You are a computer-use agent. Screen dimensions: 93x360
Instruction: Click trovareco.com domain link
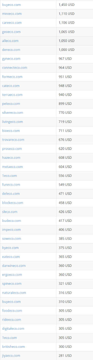pos(13,140)
